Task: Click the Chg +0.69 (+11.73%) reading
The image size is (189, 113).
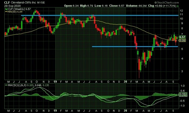Action: pos(162,6)
